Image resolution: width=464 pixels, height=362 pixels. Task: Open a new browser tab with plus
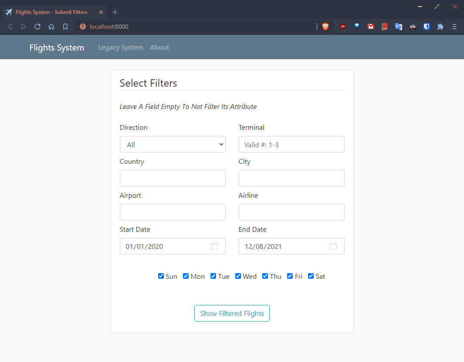(x=115, y=12)
